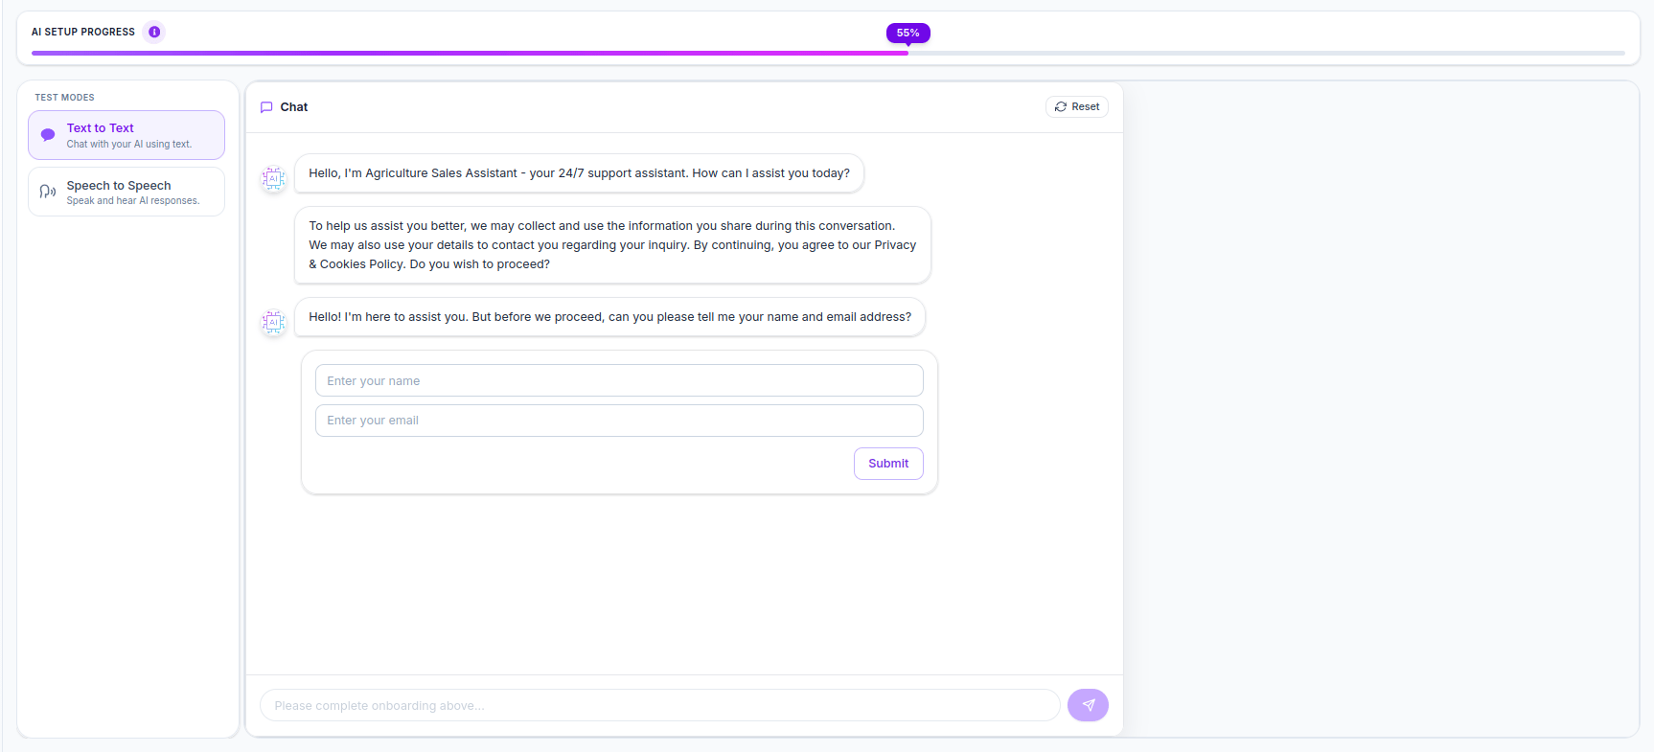Click the AI Setup Progress info icon

pyautogui.click(x=154, y=32)
